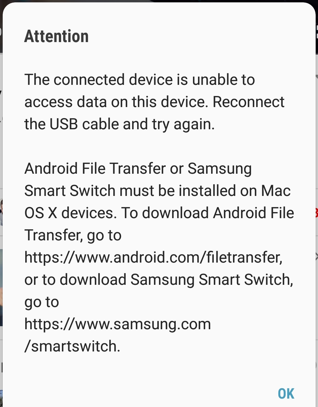Tap the 'Android File Transfer or Samsung' line
The height and width of the screenshot is (407, 318).
(138, 169)
